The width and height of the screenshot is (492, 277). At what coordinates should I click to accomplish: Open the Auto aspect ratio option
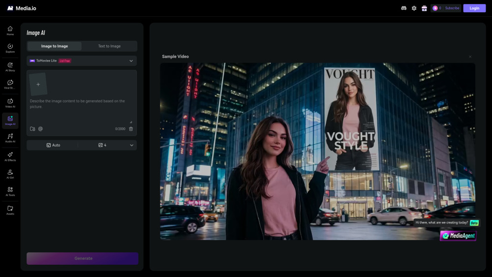tap(53, 145)
